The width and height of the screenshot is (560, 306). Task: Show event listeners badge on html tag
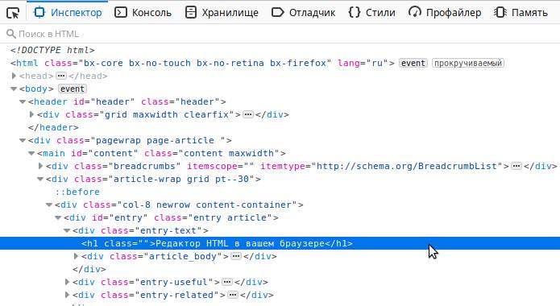tap(413, 63)
